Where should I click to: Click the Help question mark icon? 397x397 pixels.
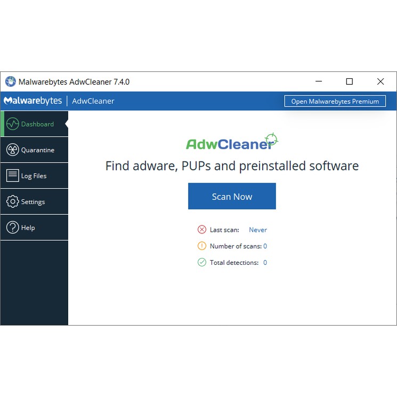[13, 228]
